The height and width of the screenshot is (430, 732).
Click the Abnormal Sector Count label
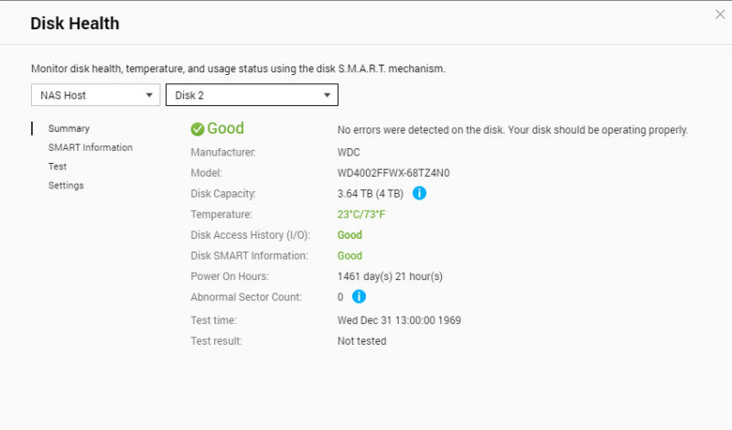pyautogui.click(x=246, y=297)
